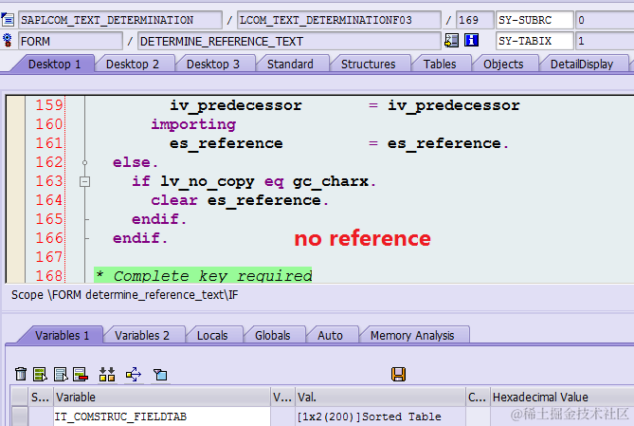
Task: Click line number 168 in the code editor
Action: (49, 275)
